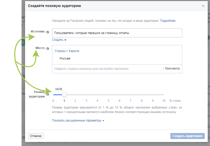Screen dimensions: 210x146
Task: Click the country search field
Action: pyautogui.click(x=107, y=68)
